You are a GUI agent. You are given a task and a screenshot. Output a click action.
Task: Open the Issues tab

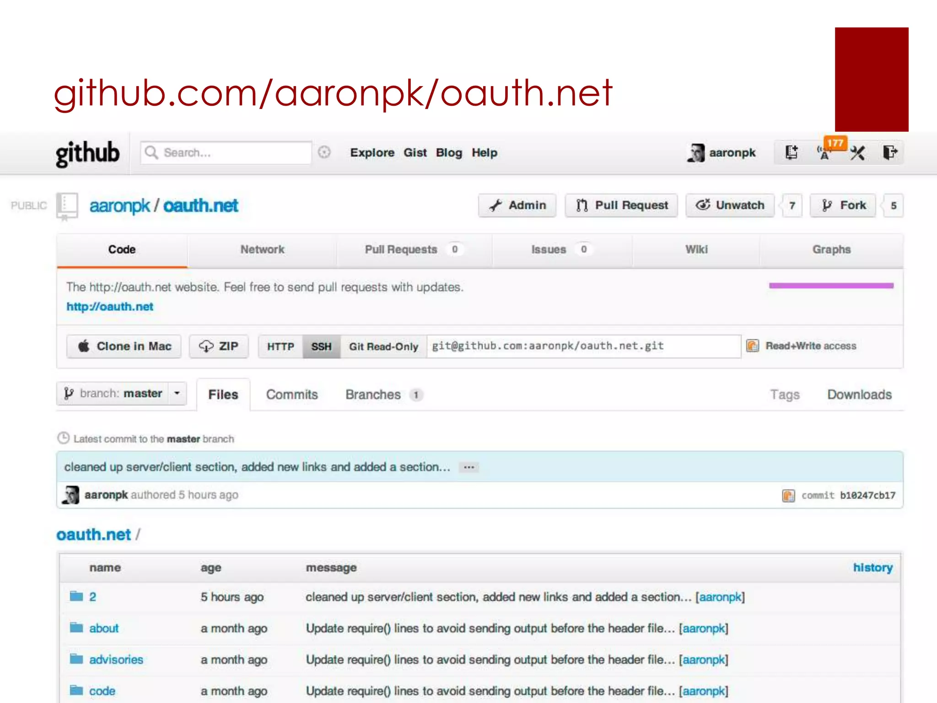(x=562, y=250)
